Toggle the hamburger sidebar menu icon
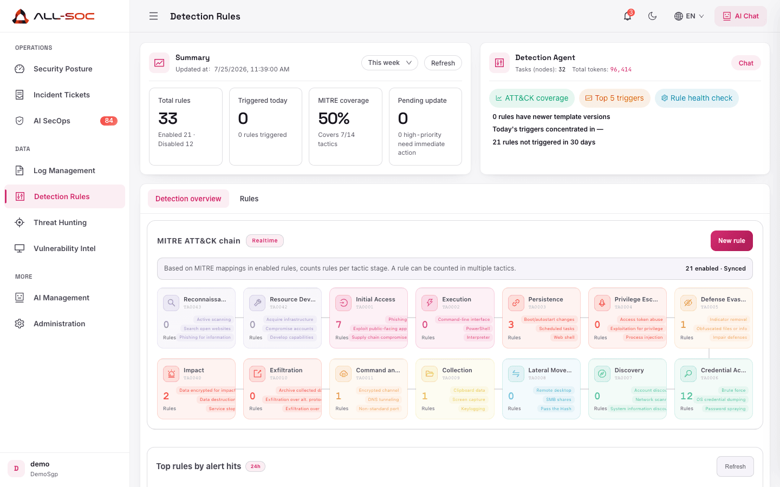Image resolution: width=780 pixels, height=487 pixels. pyautogui.click(x=154, y=16)
